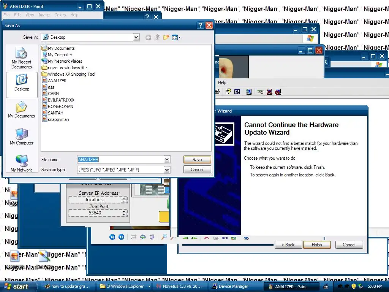Screen dimensions: 389x292
Task: Open the View menu in Paint
Action: (x=30, y=15)
